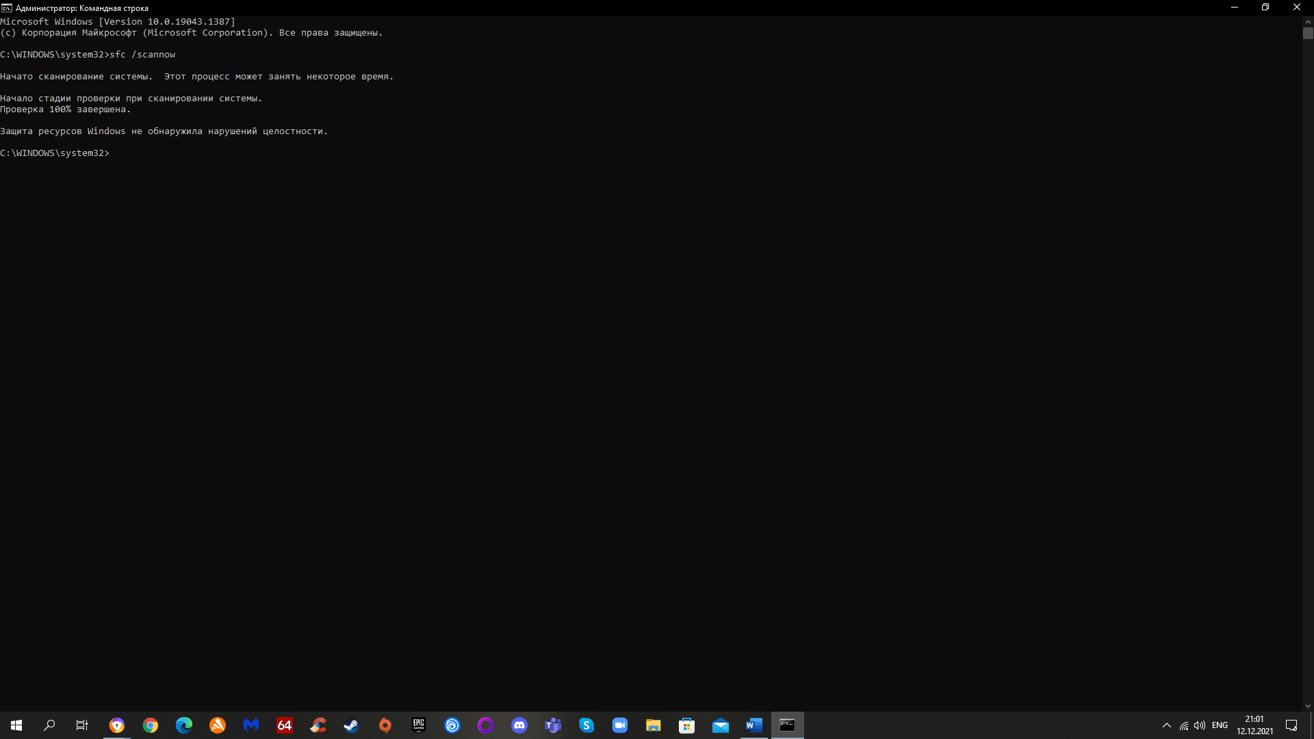Screen dimensions: 1314x739
Task: Open Wi-Fi network flyout
Action: click(x=1184, y=725)
